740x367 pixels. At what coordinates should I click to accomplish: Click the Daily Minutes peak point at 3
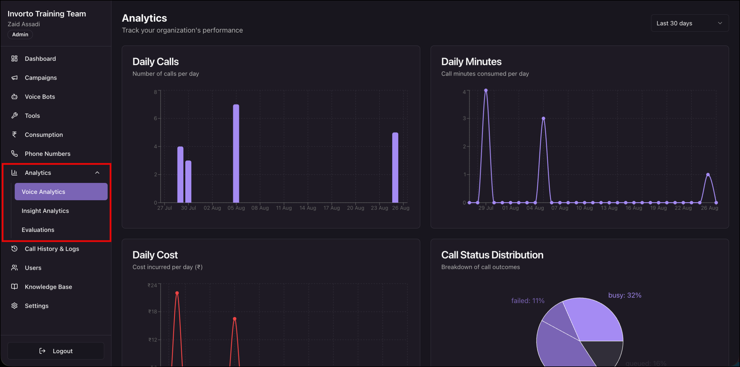point(543,118)
